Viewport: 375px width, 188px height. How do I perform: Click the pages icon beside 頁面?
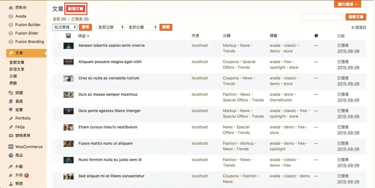coord(11,102)
